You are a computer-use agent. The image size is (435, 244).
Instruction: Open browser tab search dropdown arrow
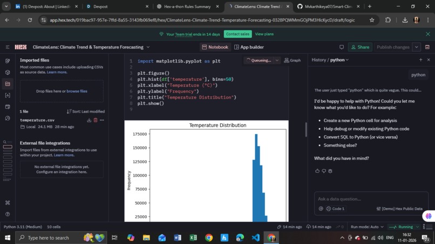(6, 6)
